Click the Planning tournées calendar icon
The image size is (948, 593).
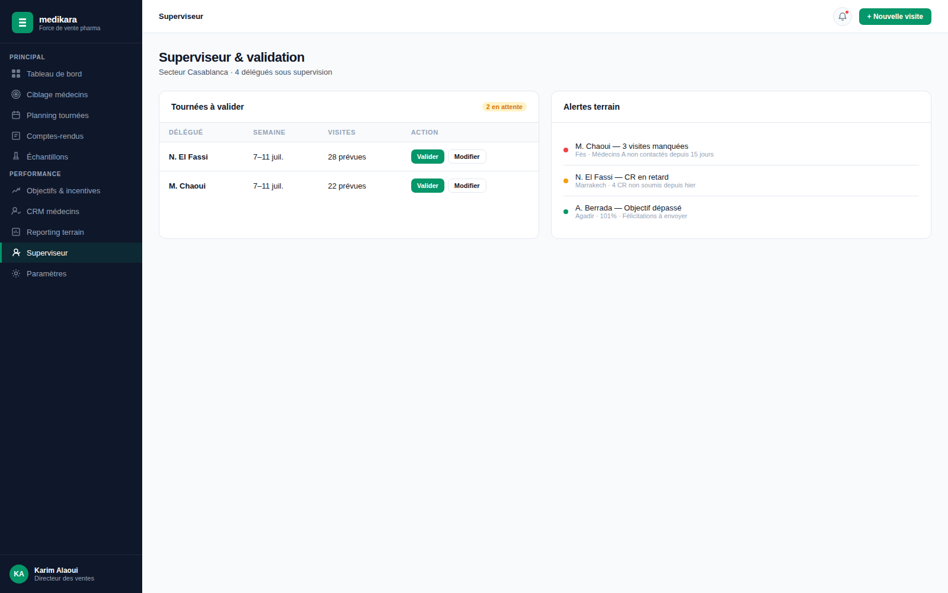click(x=16, y=115)
